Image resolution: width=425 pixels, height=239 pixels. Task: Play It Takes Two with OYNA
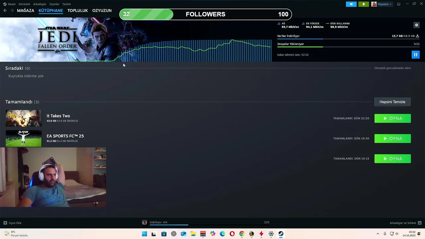[x=392, y=119]
